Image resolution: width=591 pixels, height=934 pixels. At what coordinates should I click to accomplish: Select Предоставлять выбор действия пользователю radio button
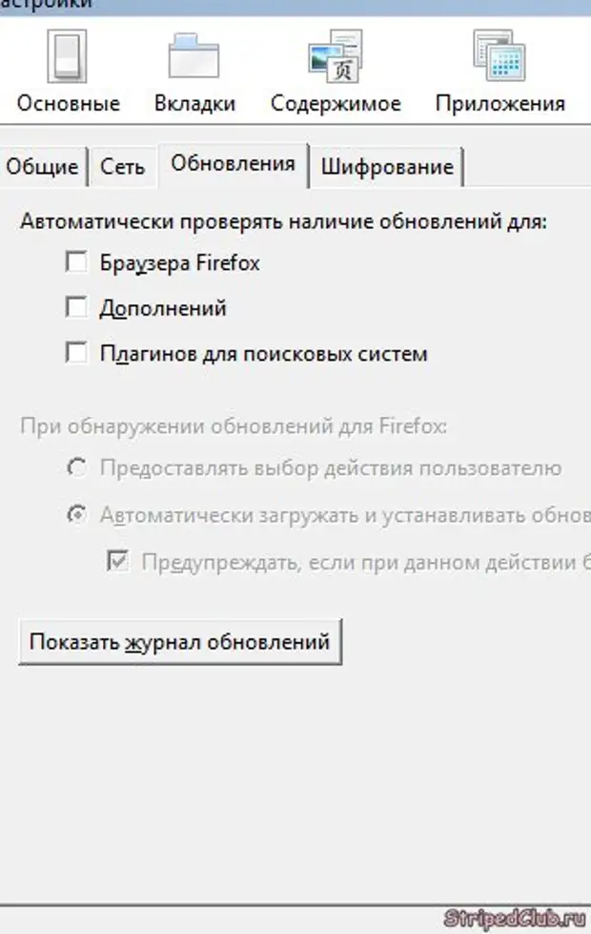pos(76,468)
